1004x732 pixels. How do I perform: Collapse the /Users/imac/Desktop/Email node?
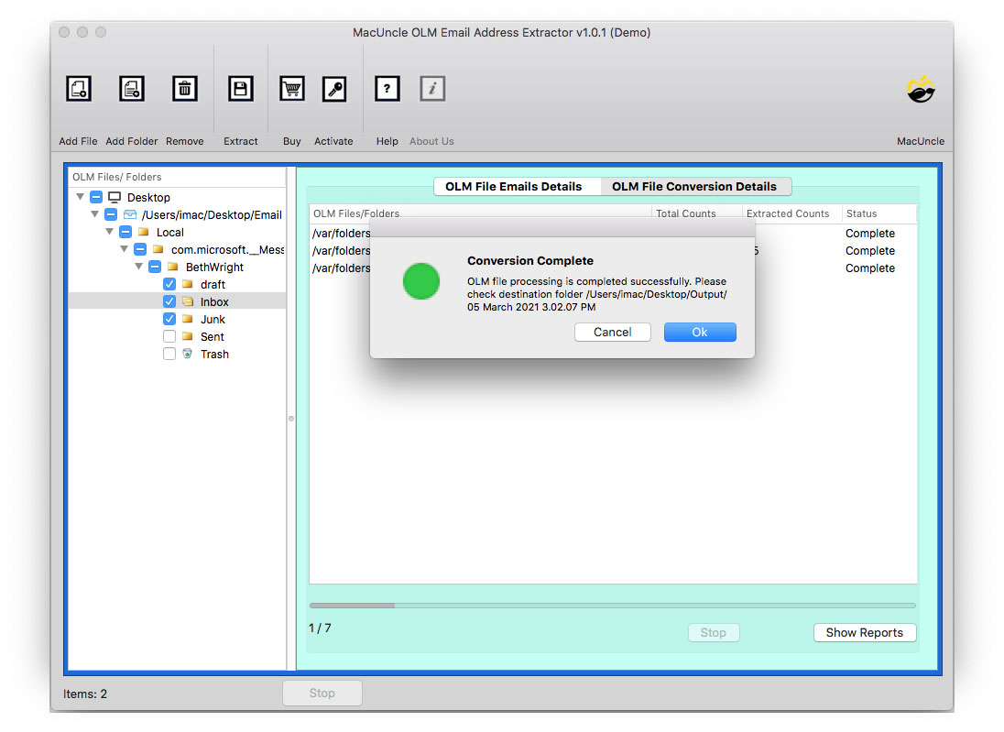tap(94, 213)
